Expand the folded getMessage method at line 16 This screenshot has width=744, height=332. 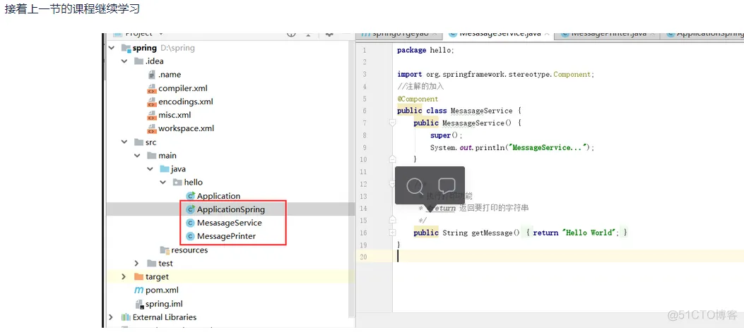[x=392, y=233]
